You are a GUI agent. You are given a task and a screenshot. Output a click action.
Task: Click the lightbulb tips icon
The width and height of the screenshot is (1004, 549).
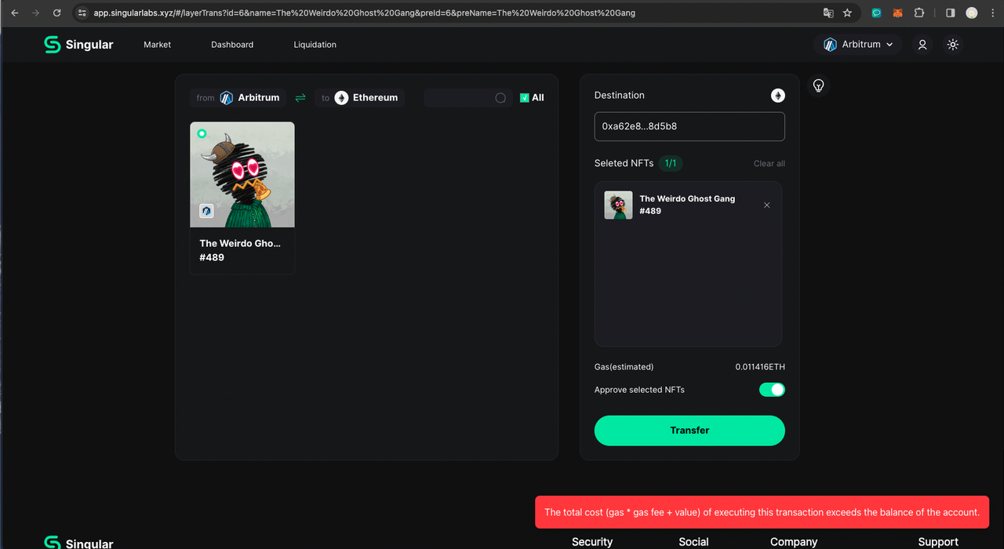click(819, 85)
